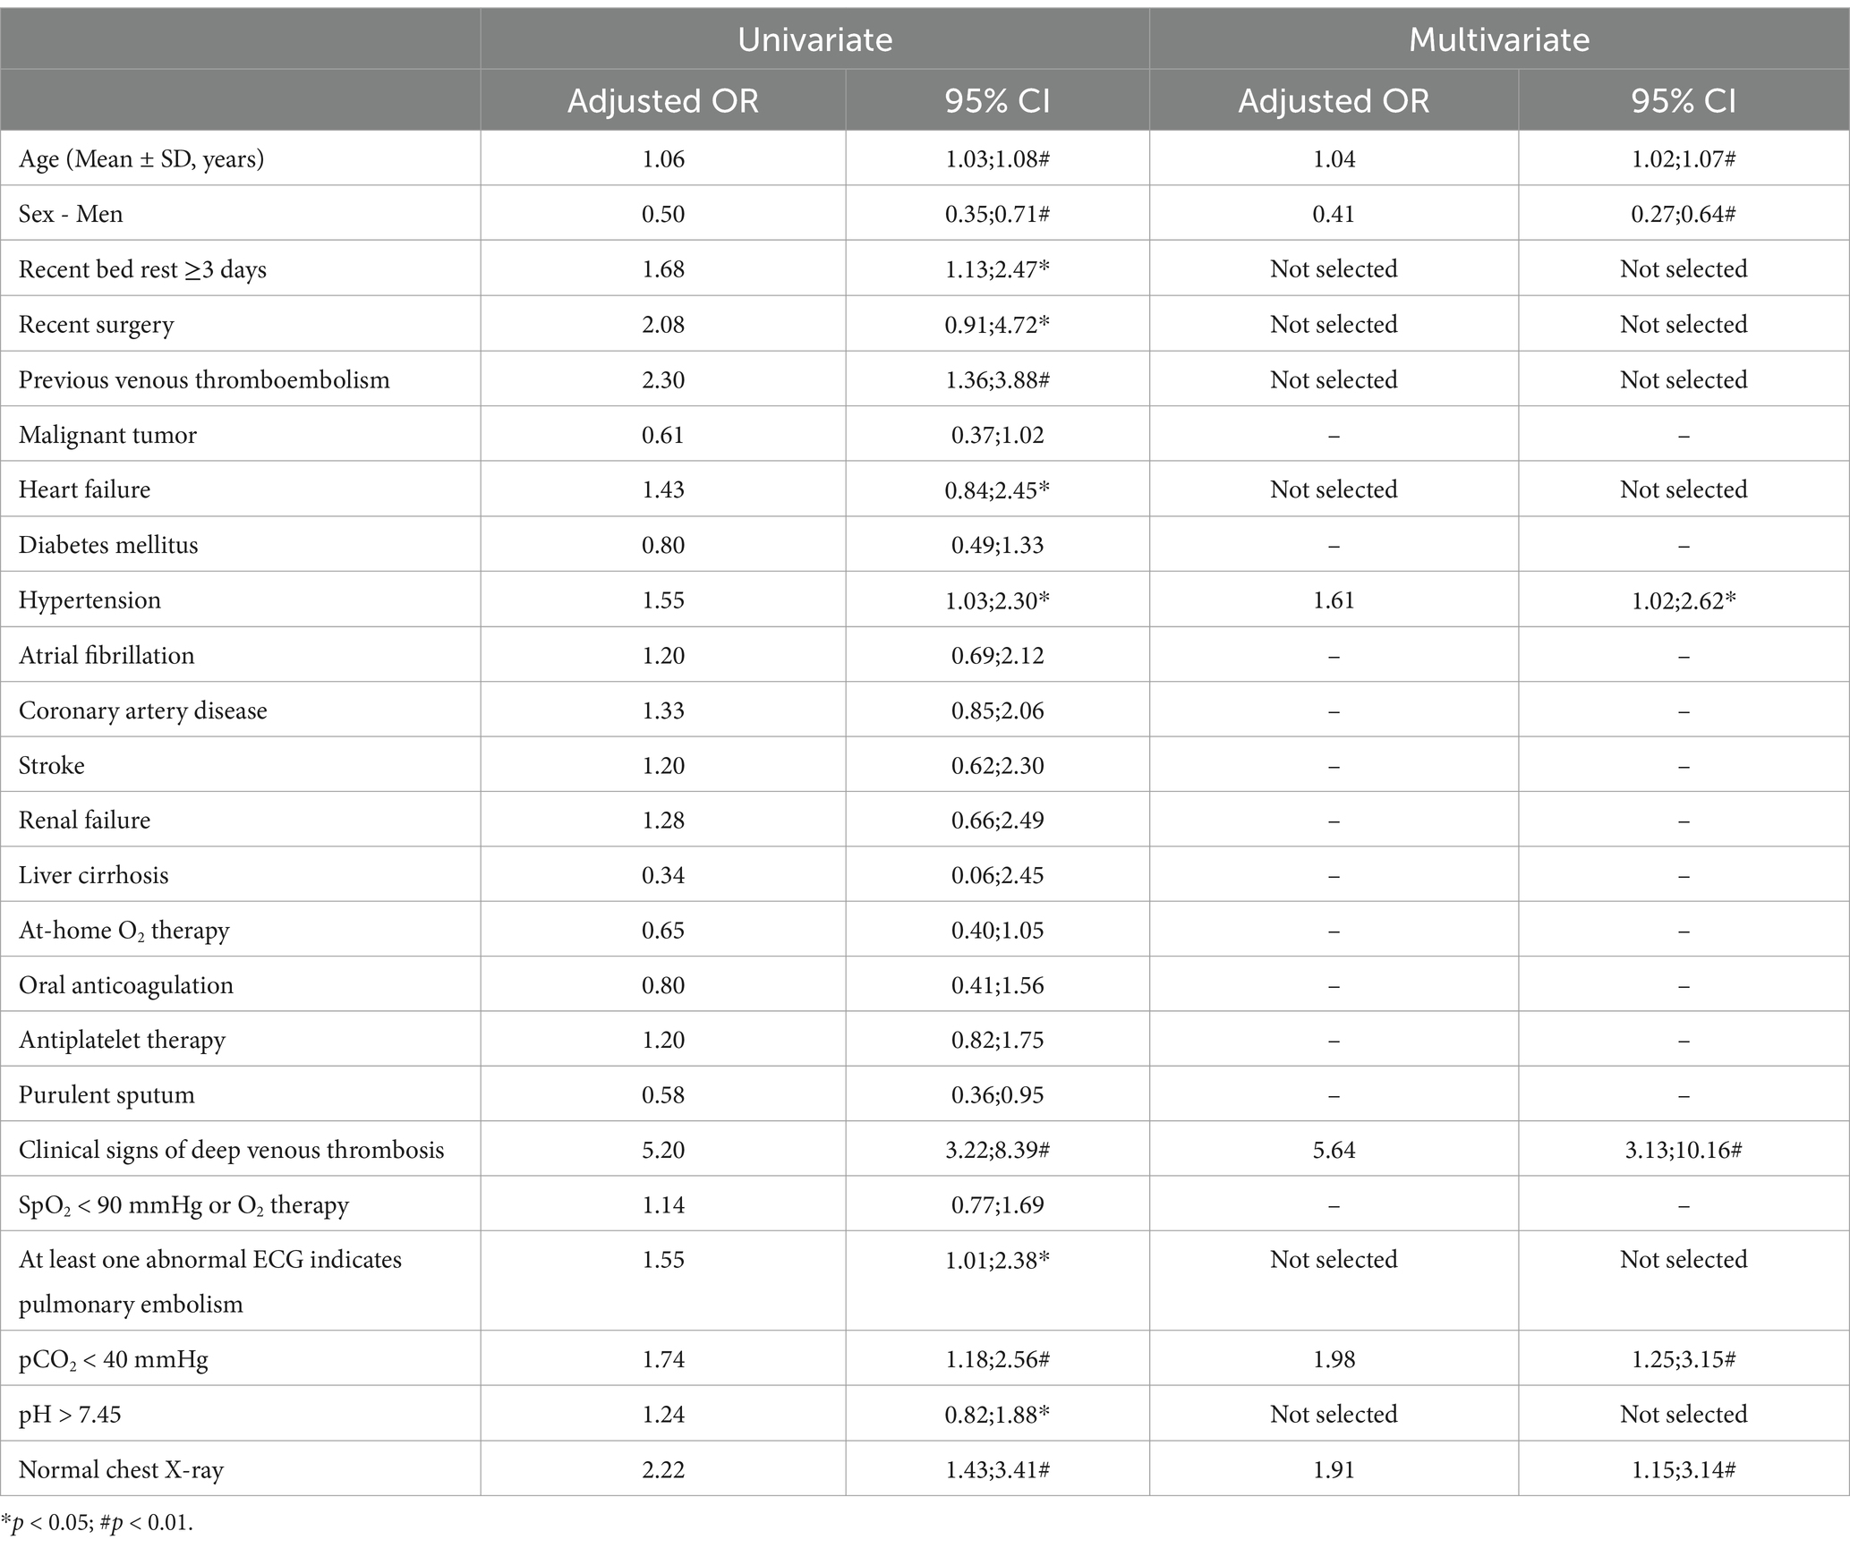Click the Multivariate column group header
The image size is (1850, 1548).
1499,39
